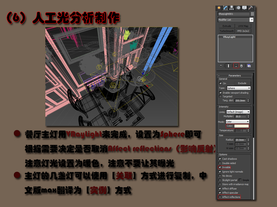
Task: Toggle the Targeted checkbox
Action: [220, 97]
